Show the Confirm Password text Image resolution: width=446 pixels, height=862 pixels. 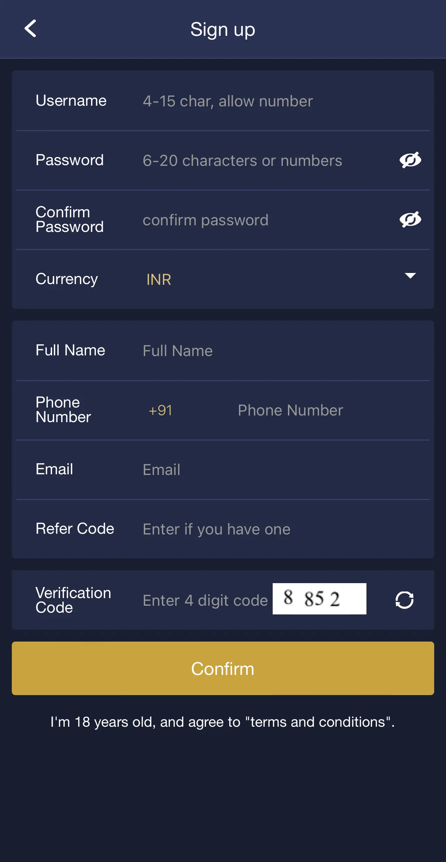pyautogui.click(x=411, y=219)
